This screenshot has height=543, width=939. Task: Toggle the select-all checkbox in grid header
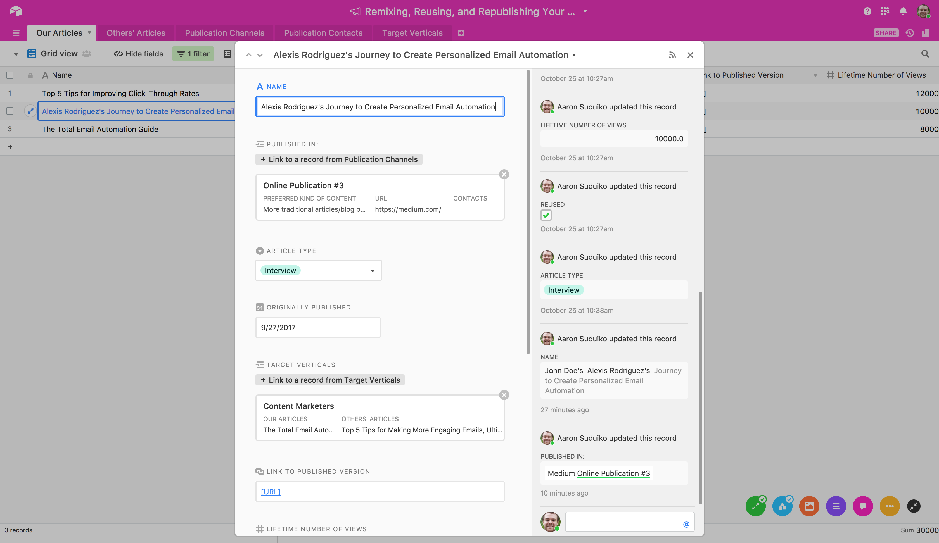coord(10,75)
